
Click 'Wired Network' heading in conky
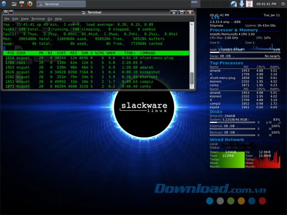[x=227, y=140]
